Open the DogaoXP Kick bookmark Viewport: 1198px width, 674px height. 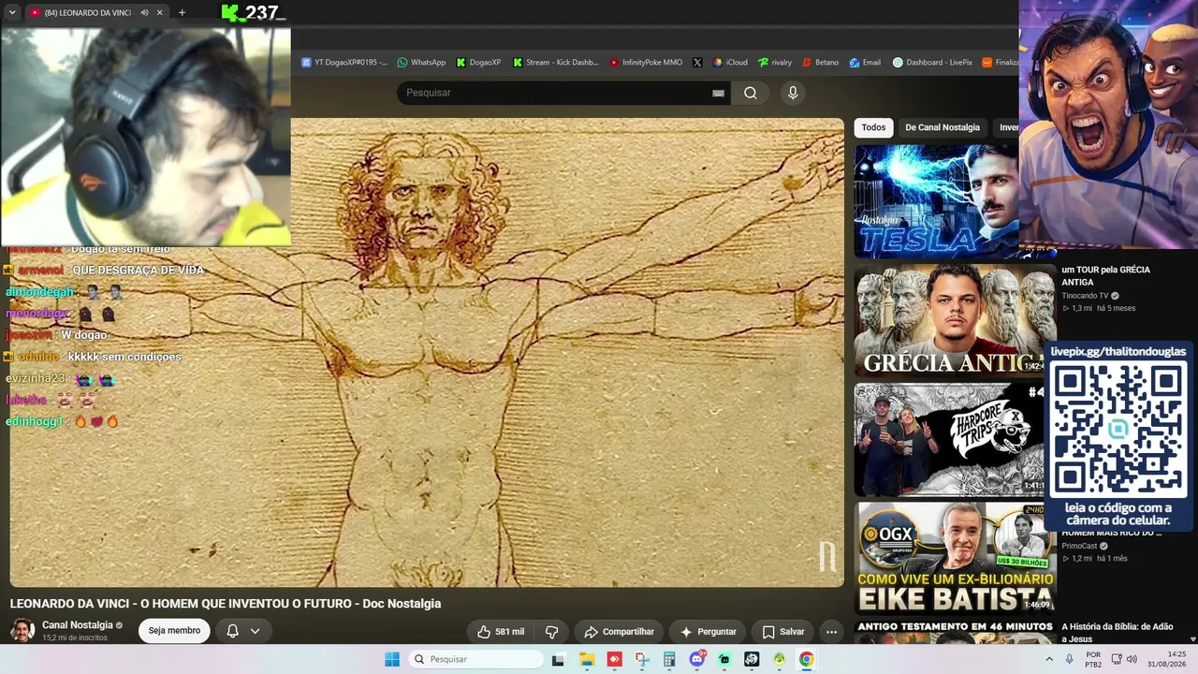point(478,63)
